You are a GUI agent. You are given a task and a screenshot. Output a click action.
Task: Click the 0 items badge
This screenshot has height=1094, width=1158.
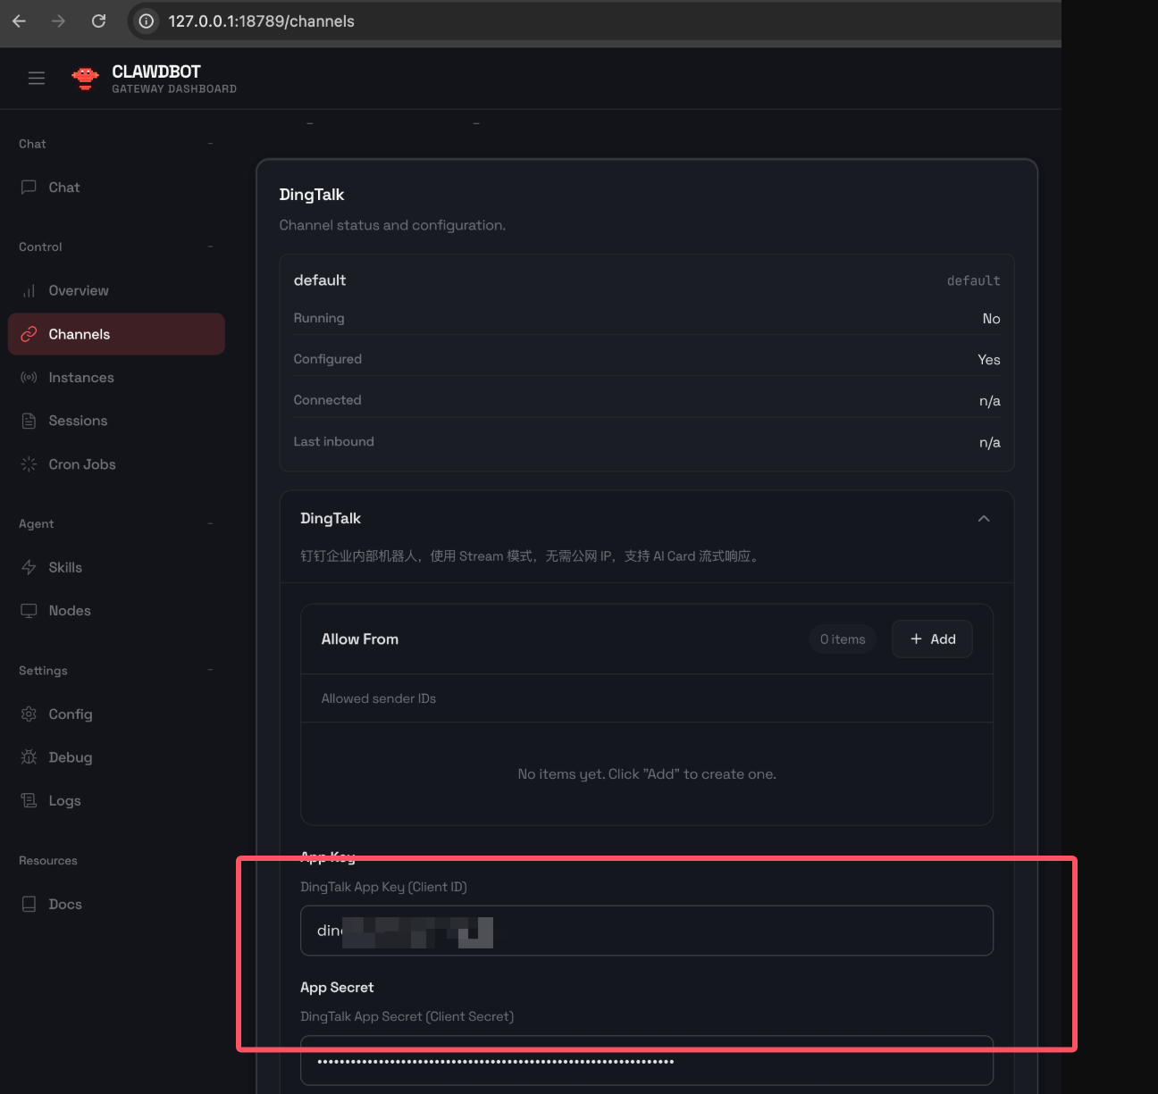pos(843,639)
